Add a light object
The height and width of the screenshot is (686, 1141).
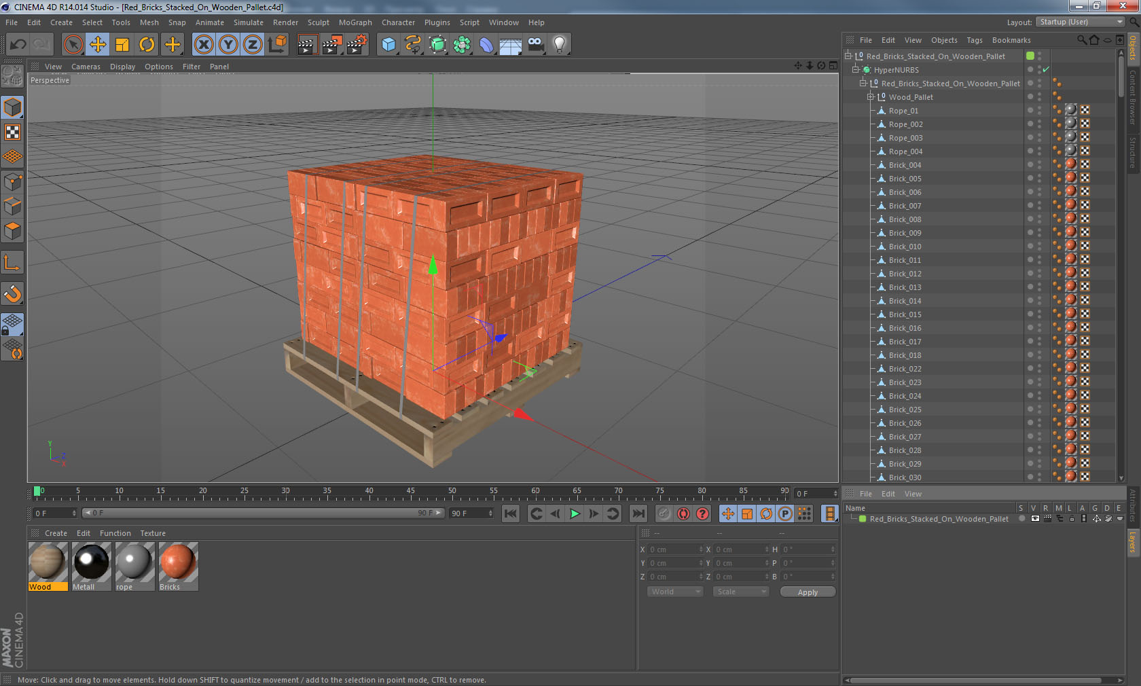(560, 45)
